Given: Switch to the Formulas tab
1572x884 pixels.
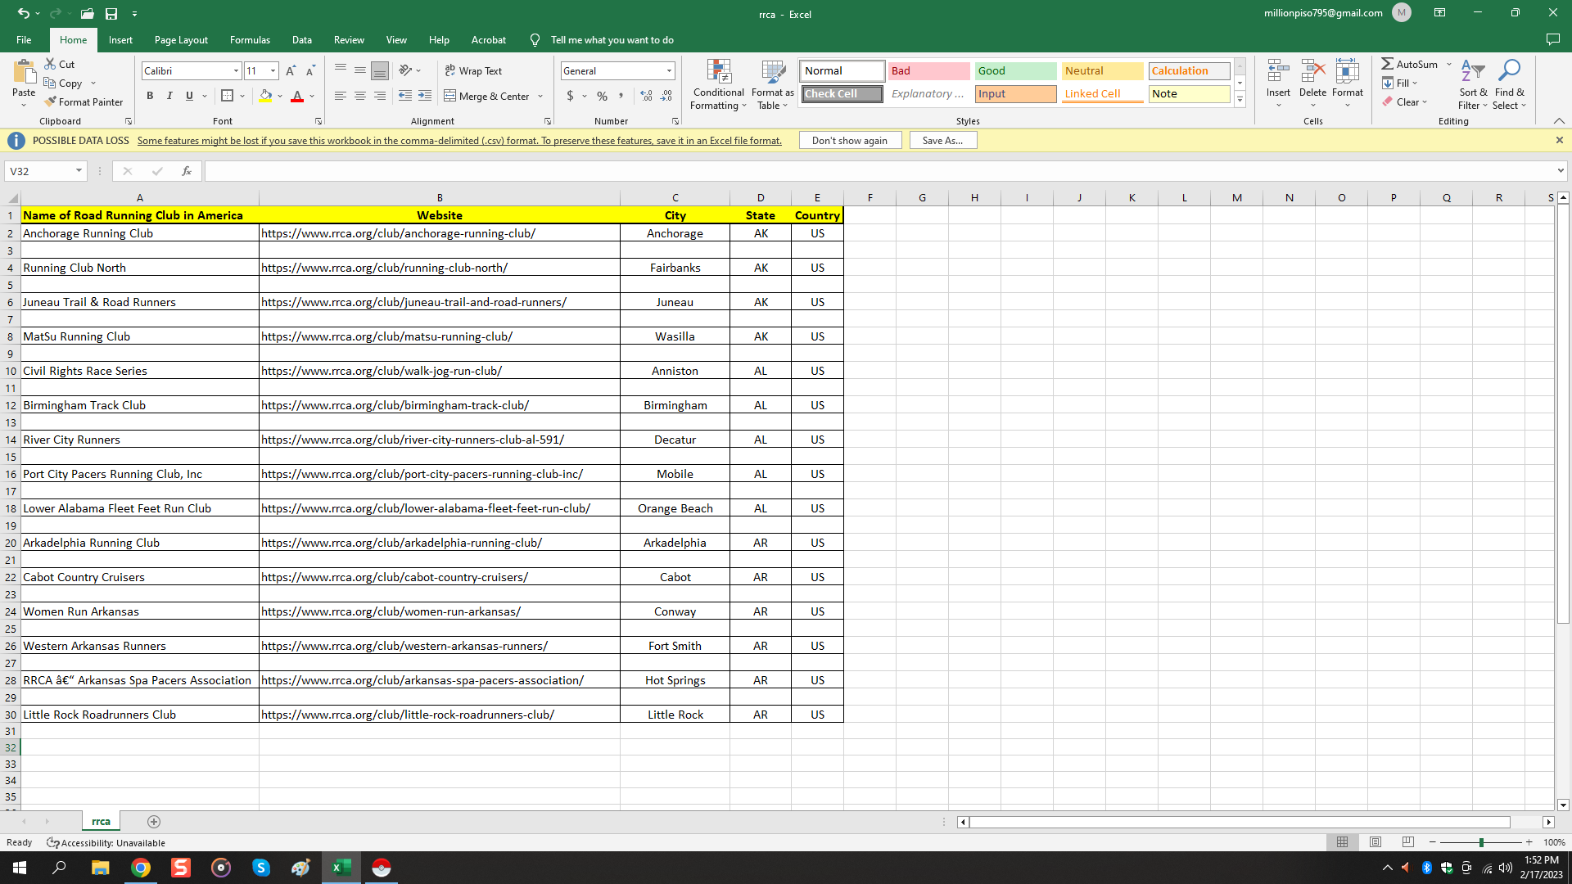Looking at the screenshot, I should coord(250,39).
